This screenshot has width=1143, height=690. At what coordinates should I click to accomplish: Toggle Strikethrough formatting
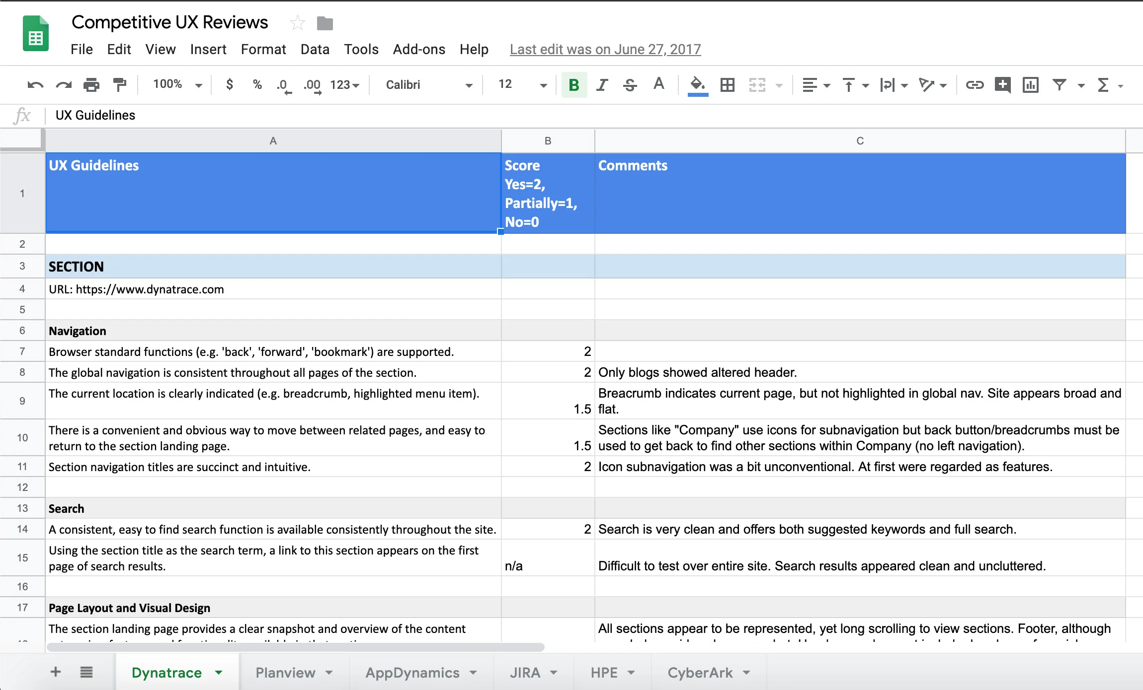630,85
